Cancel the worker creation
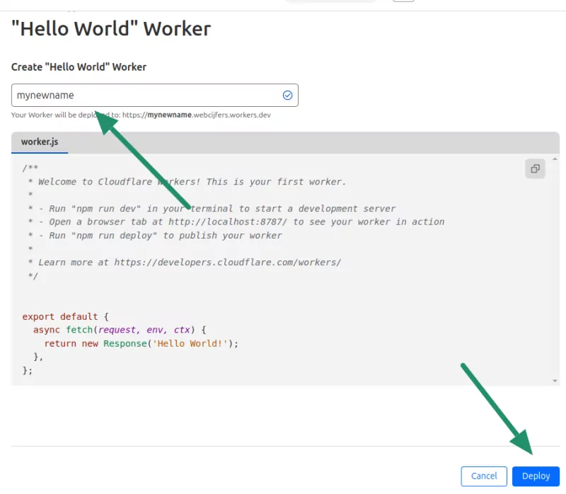566x494 pixels. point(484,476)
